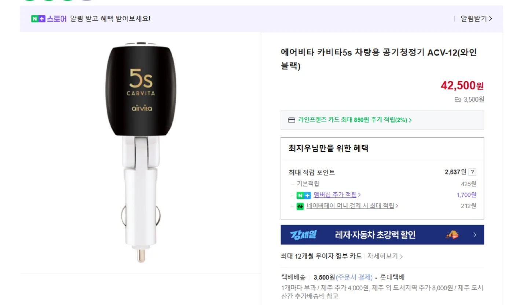Click the credit card icon in the card banner
This screenshot has width=528, height=305.
pyautogui.click(x=291, y=120)
